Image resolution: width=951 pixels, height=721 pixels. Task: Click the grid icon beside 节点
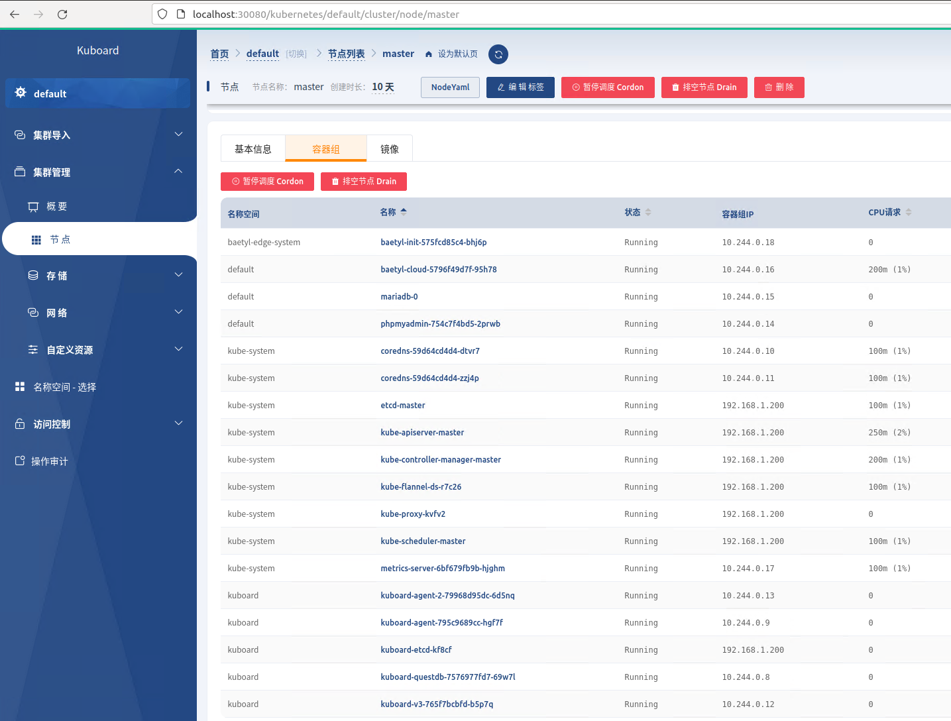pyautogui.click(x=36, y=240)
